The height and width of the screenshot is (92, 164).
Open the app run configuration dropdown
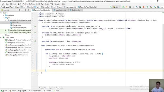point(117,7)
